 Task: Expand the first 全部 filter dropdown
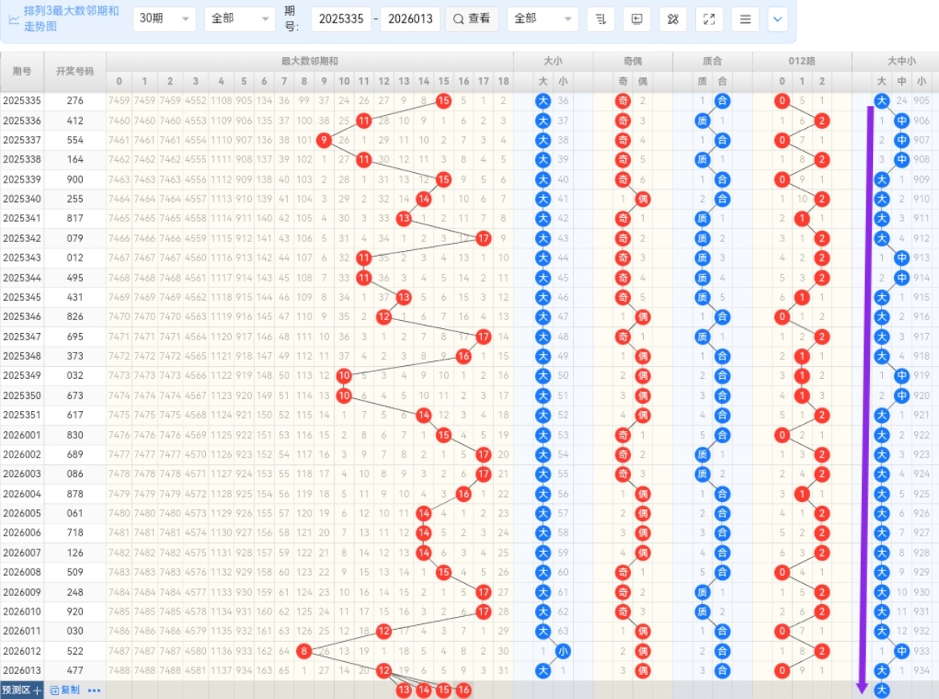coord(240,19)
